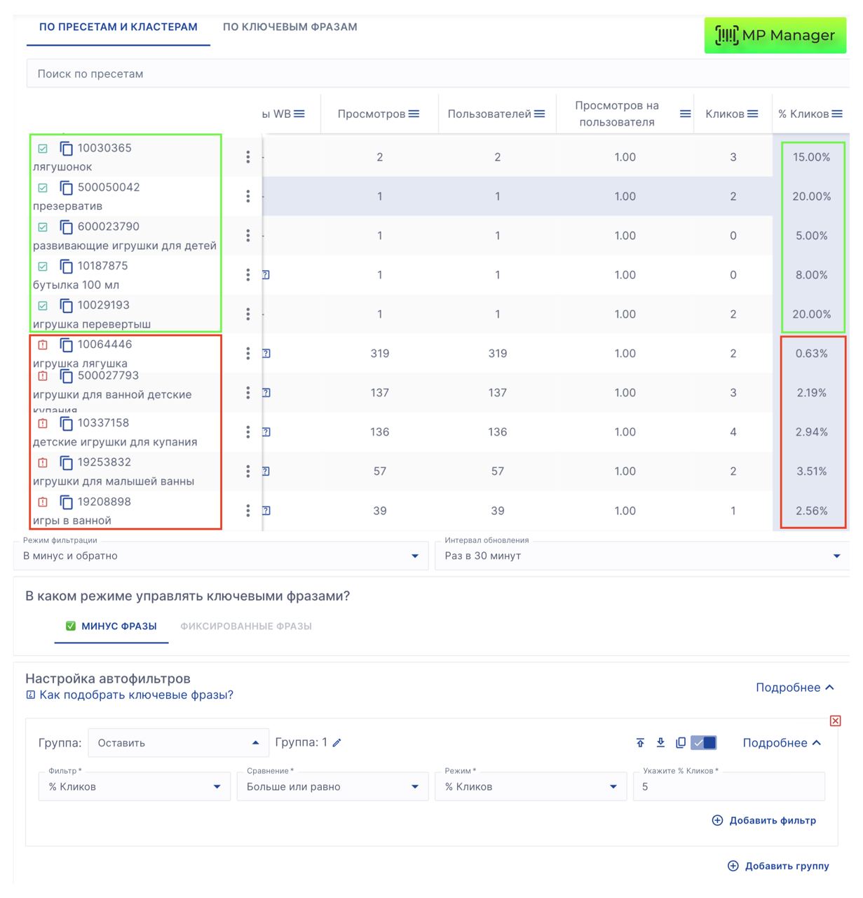Click the download arrow icon in filter group
Image resolution: width=863 pixels, height=898 pixels.
[660, 743]
